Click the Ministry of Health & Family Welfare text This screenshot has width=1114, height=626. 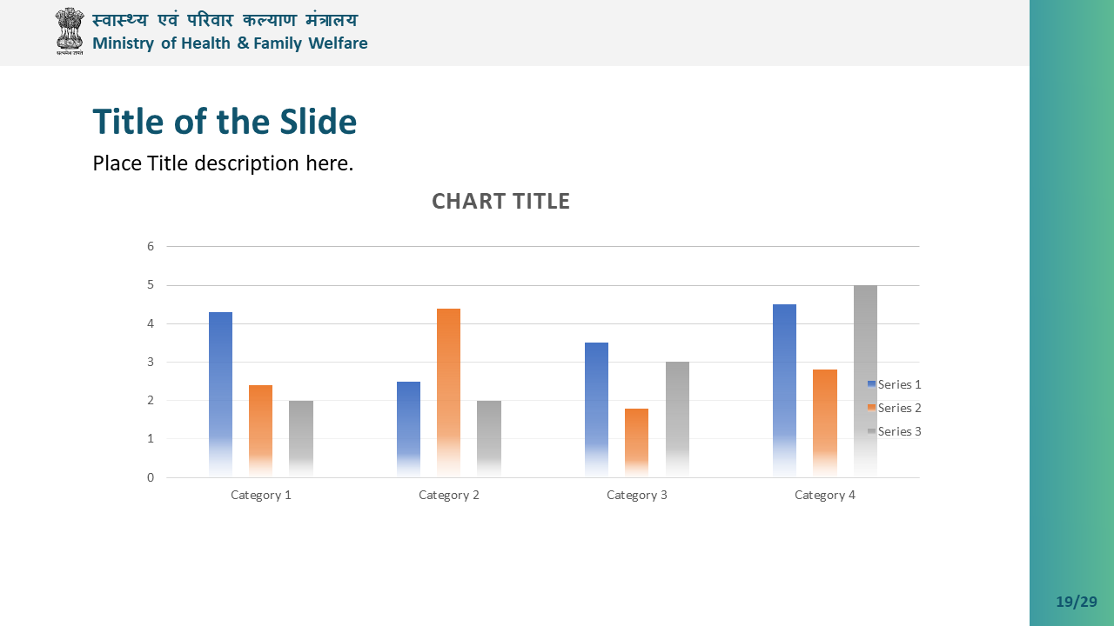[x=230, y=43]
